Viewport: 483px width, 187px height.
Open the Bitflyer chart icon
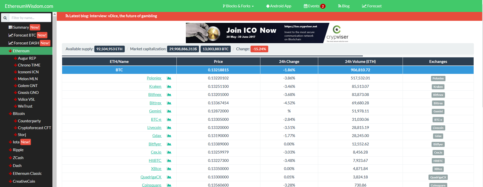(169, 144)
